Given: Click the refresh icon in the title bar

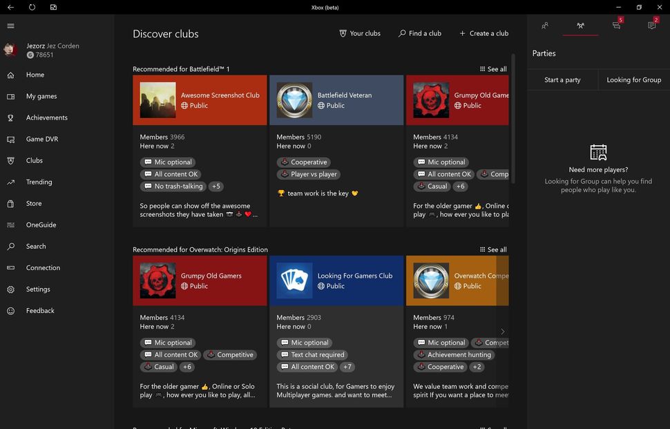Looking at the screenshot, I should [30, 7].
